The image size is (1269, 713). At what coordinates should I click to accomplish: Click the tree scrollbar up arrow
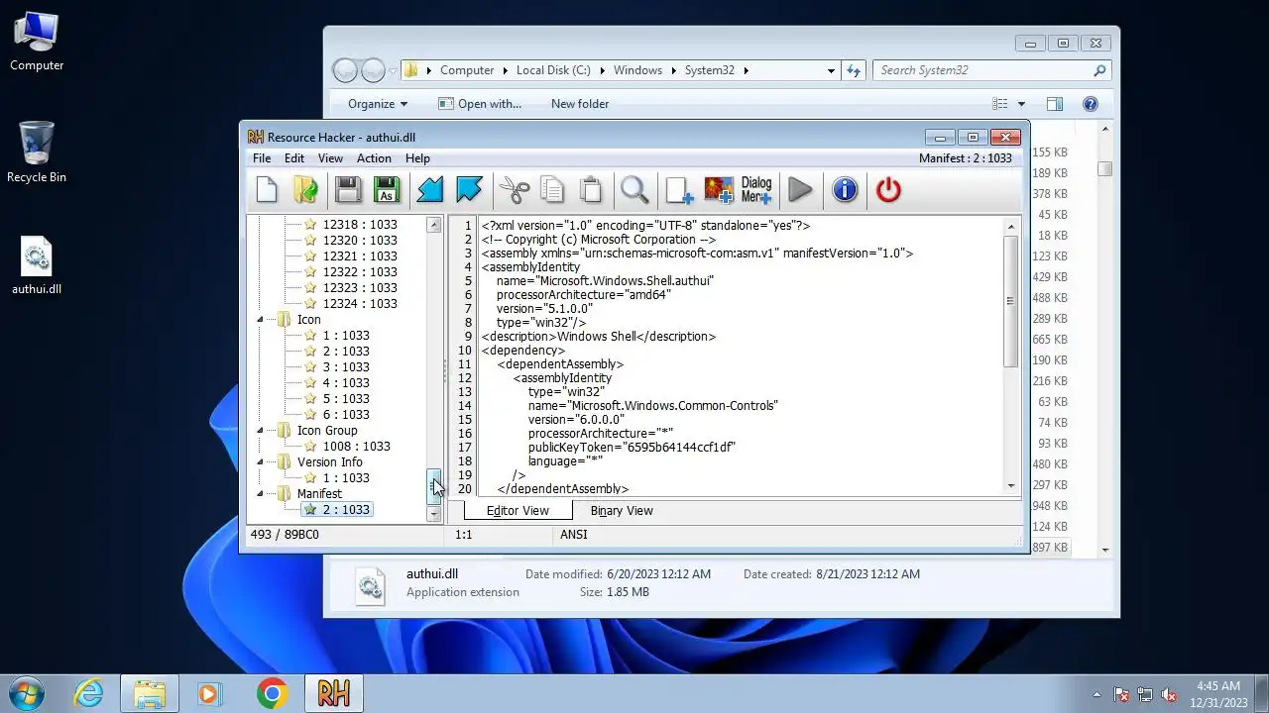click(433, 226)
